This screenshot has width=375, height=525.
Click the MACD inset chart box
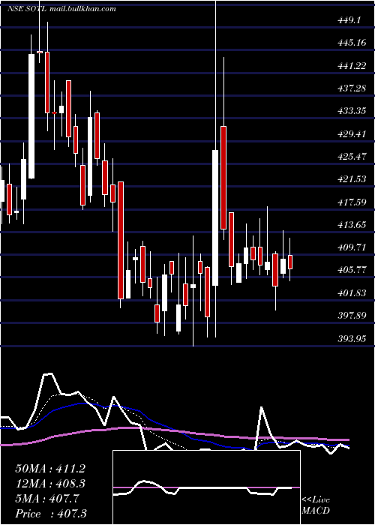point(206,487)
